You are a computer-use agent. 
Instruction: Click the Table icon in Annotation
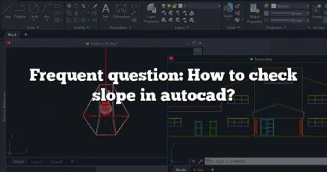pos(134,20)
